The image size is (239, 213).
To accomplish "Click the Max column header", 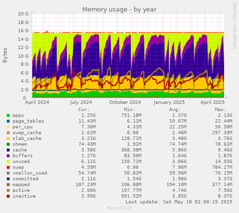I will [220, 110].
